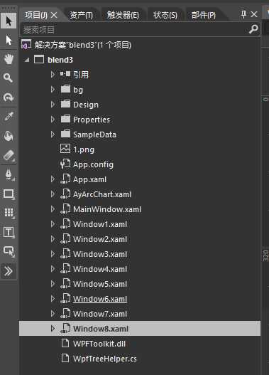Choose the Pen tool
This screenshot has height=375, width=269.
9,174
